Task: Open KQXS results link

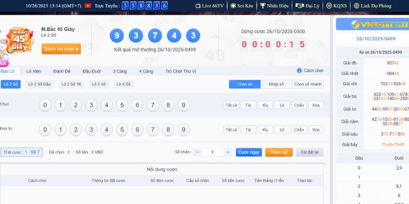Action: pos(336,6)
